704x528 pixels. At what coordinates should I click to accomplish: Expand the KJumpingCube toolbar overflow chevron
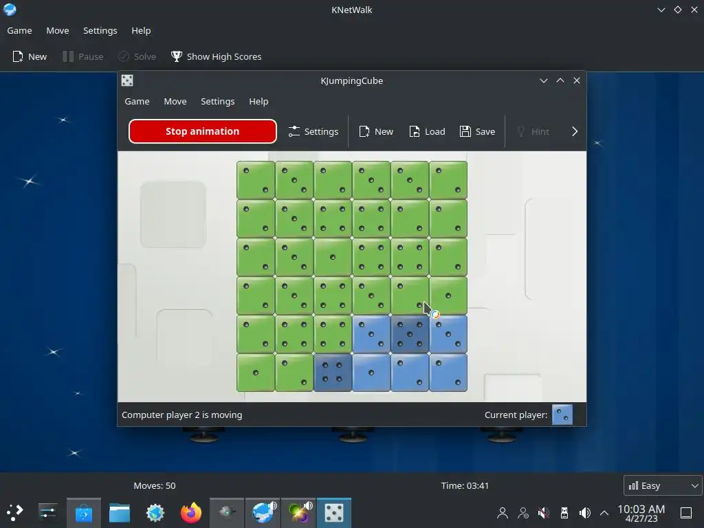pyautogui.click(x=575, y=131)
